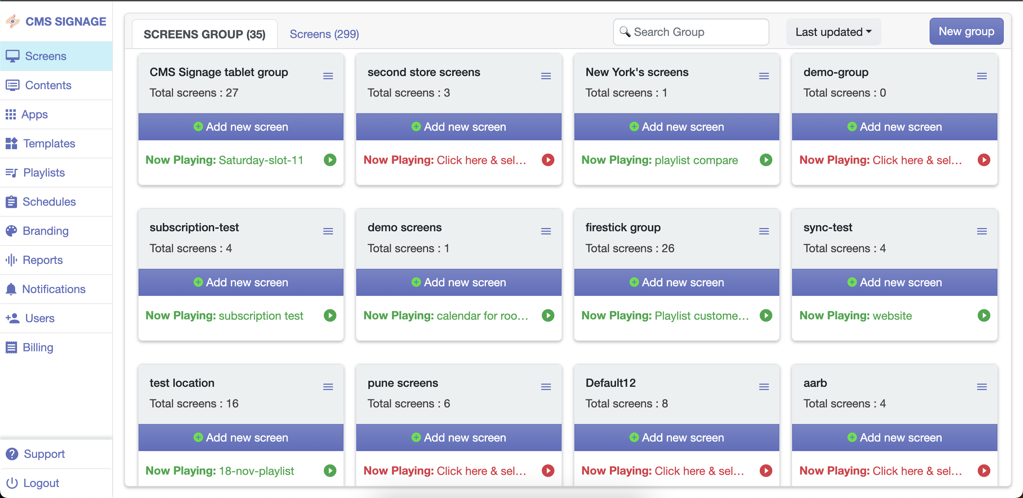The height and width of the screenshot is (498, 1023).
Task: Go to Playlists in the sidebar
Action: [x=44, y=172]
